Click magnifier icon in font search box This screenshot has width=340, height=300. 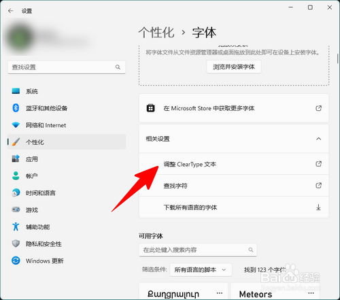(x=251, y=250)
